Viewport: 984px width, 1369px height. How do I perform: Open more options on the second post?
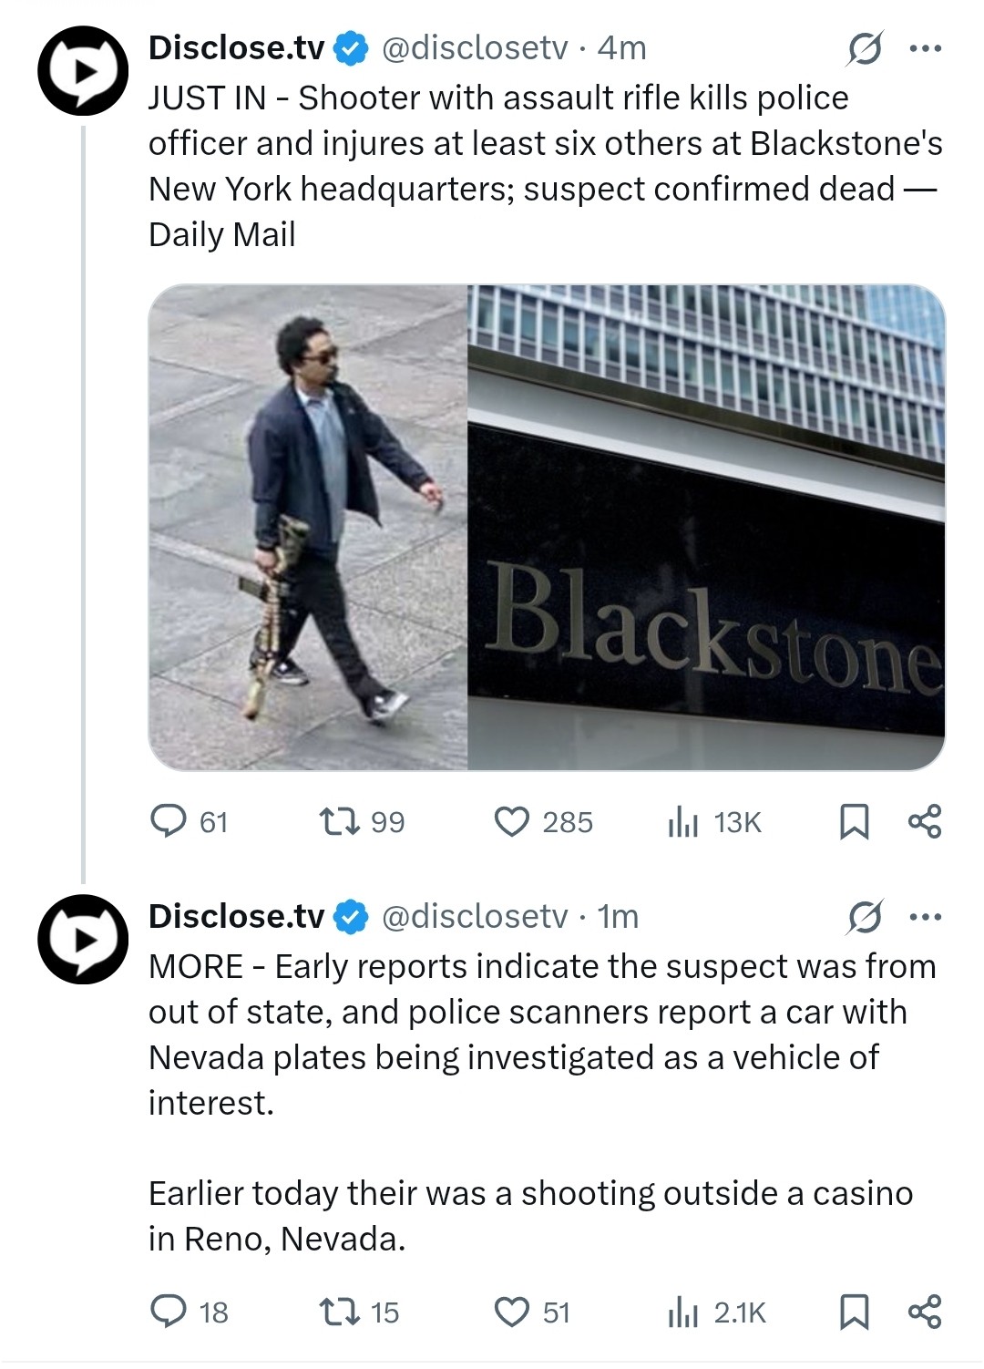click(x=926, y=917)
